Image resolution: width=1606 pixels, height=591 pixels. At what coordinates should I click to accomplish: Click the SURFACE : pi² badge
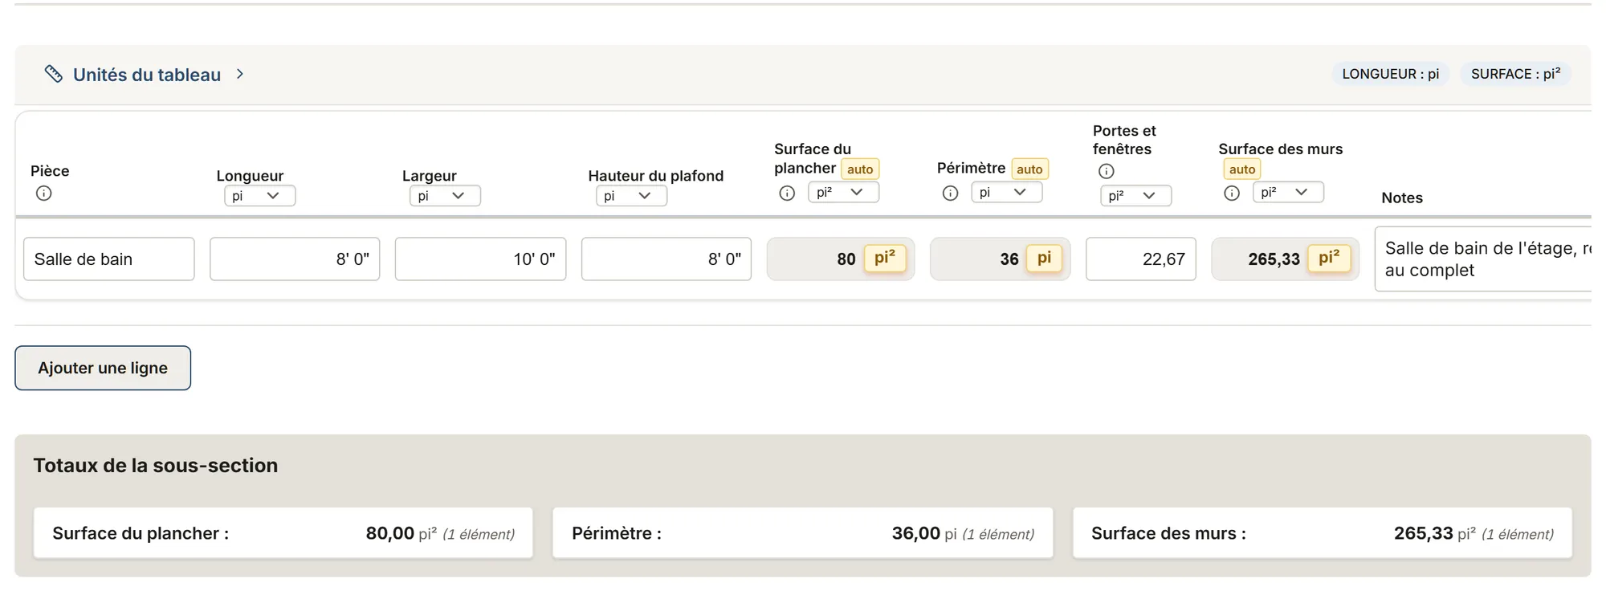(1515, 74)
